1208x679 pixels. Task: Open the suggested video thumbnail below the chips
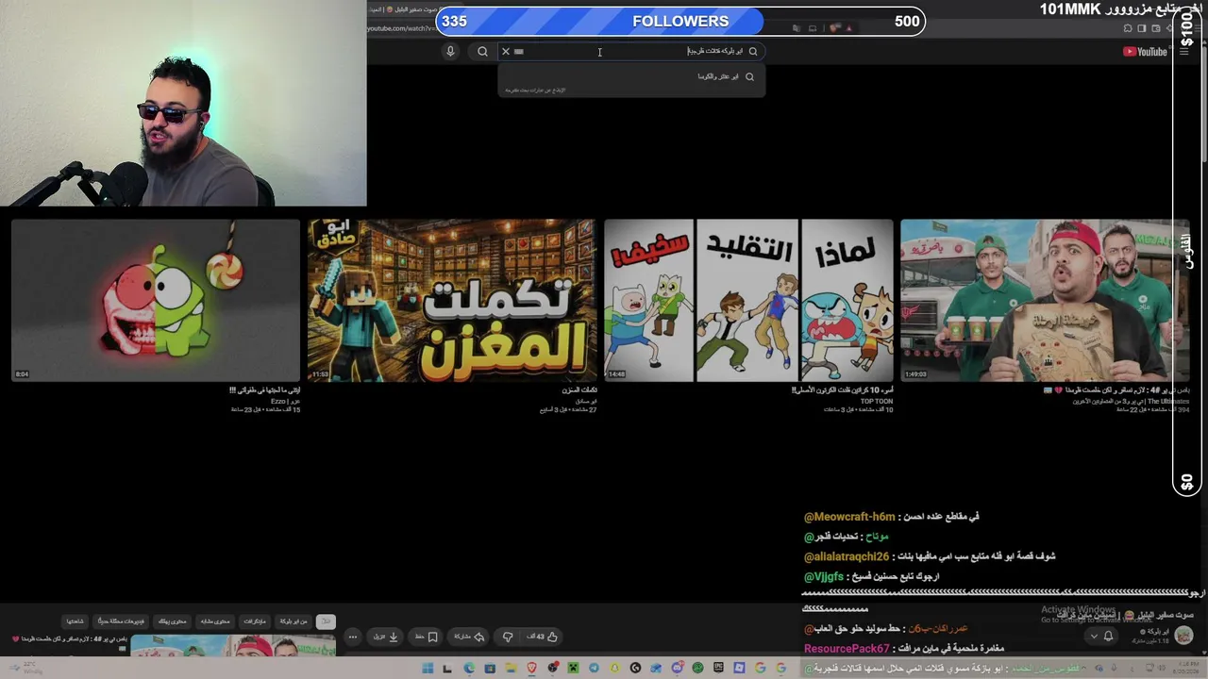pyautogui.click(x=233, y=645)
